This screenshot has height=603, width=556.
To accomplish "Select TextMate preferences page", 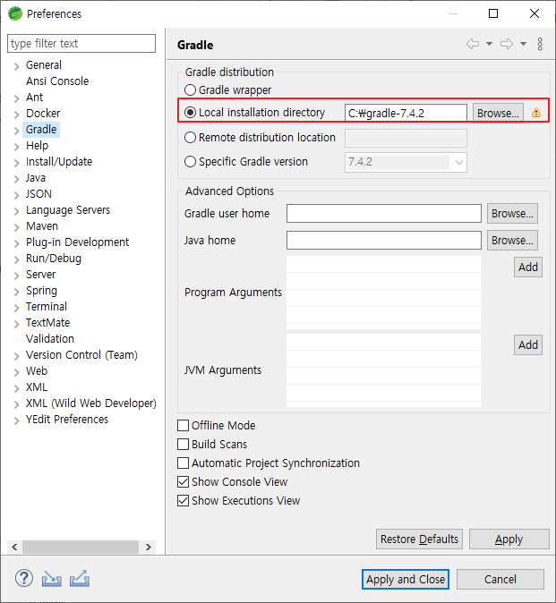I will pos(47,323).
